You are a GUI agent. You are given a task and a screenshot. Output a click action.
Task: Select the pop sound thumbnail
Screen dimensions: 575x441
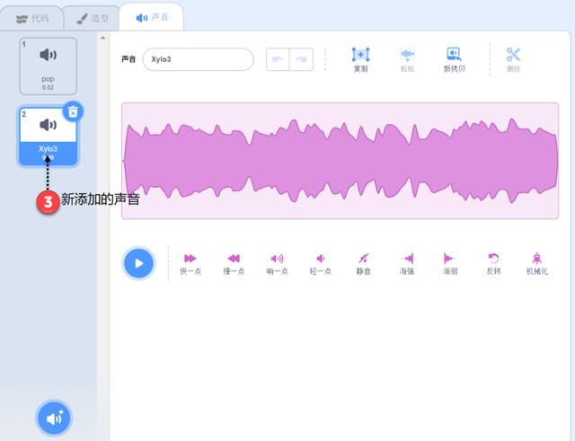[48, 66]
